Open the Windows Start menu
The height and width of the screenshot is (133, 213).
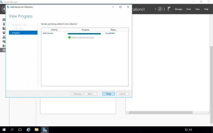click(4, 130)
